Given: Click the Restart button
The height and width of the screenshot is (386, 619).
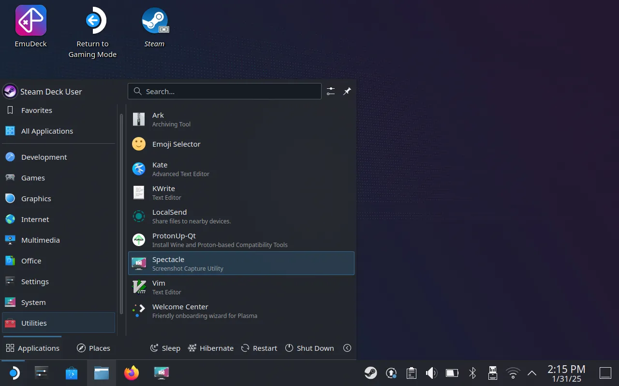Looking at the screenshot, I should (259, 348).
